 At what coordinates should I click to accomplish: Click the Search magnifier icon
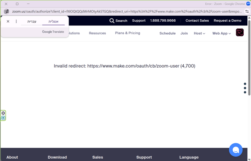[112, 21]
